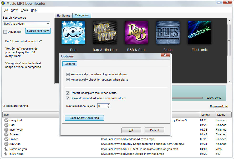Increase Max simultaneous jobs with up arrow

coord(109,105)
